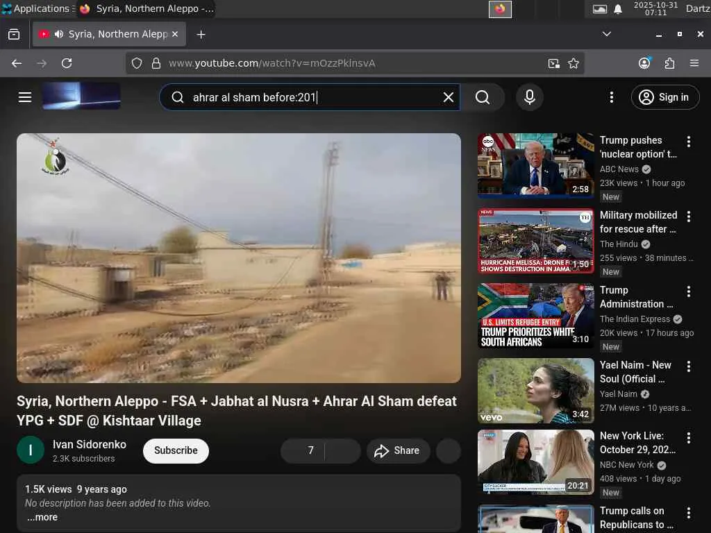
Task: Open a new tab with plus
Action: (201, 35)
